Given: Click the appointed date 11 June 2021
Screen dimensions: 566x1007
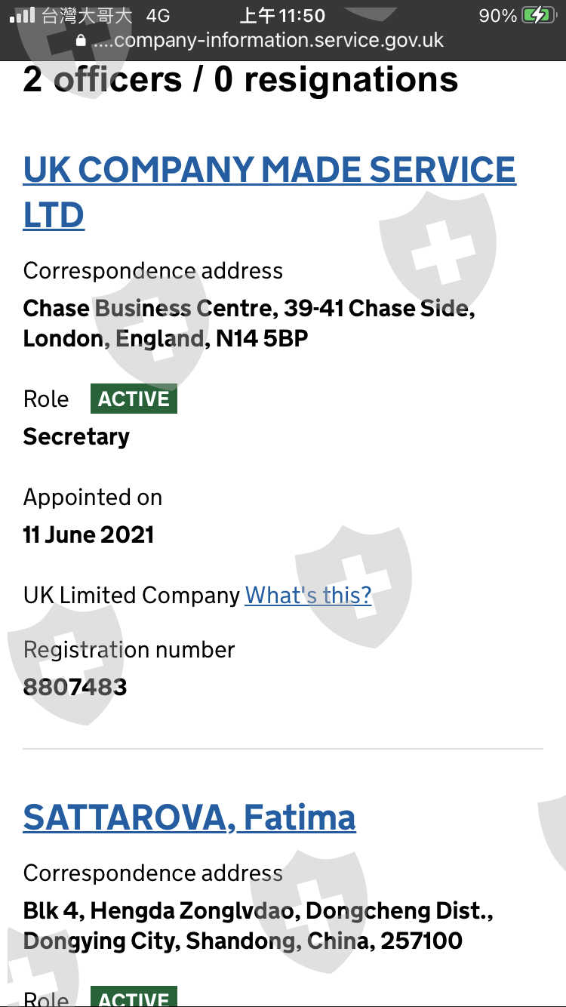Looking at the screenshot, I should pyautogui.click(x=88, y=535).
